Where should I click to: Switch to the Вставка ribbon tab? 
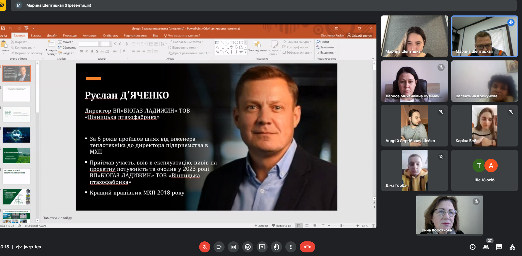(36, 36)
